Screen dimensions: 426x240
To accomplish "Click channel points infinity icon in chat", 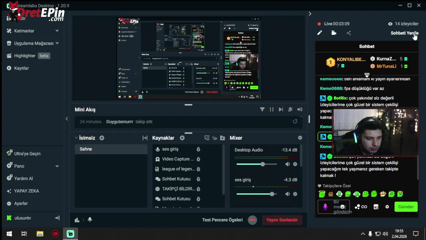I will click(x=361, y=207).
